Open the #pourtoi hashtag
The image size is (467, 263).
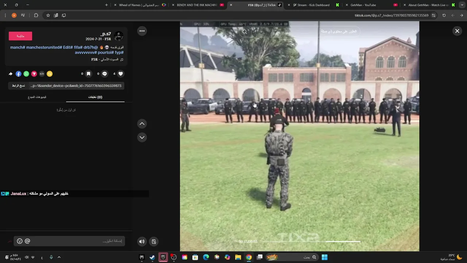105,53
